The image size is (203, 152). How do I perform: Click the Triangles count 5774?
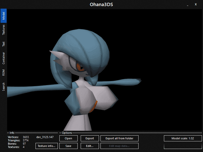tap(26, 140)
